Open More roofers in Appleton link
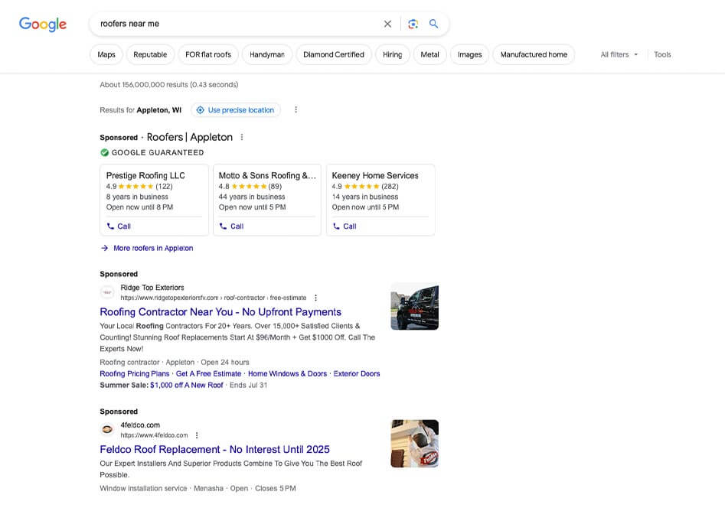 tap(152, 248)
